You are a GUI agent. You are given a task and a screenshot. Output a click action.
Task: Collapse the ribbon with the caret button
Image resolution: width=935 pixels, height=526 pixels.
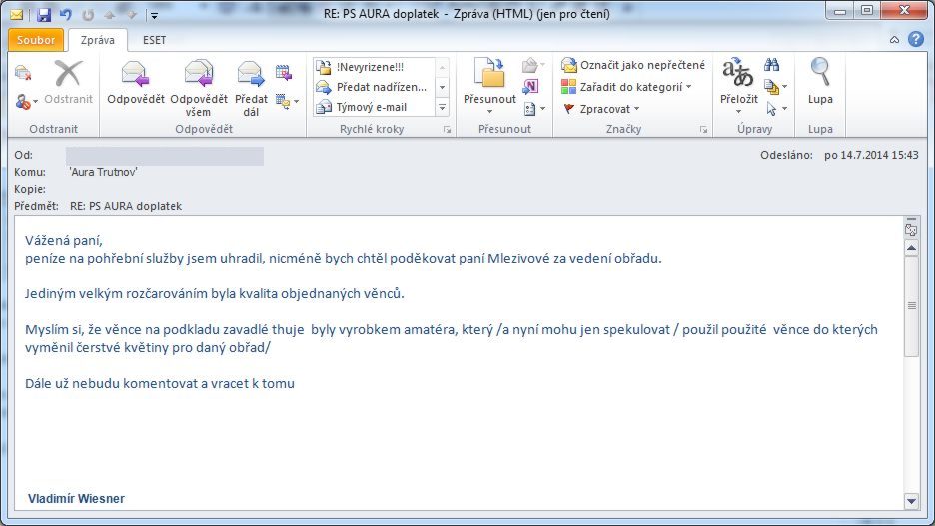pos(895,40)
